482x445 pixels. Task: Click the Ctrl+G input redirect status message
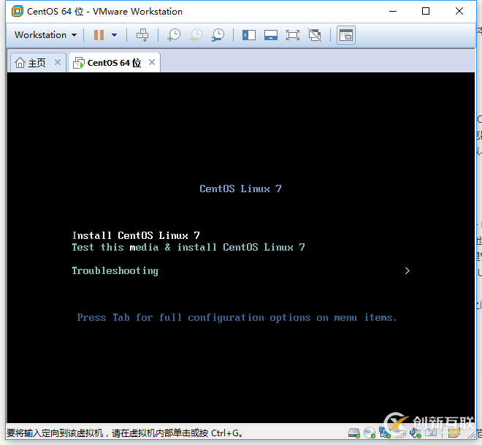click(x=124, y=433)
